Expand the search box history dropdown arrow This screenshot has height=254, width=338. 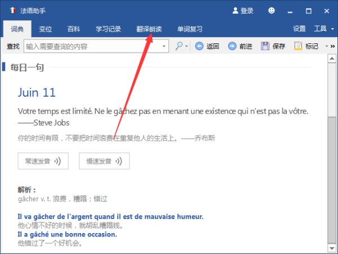(164, 46)
